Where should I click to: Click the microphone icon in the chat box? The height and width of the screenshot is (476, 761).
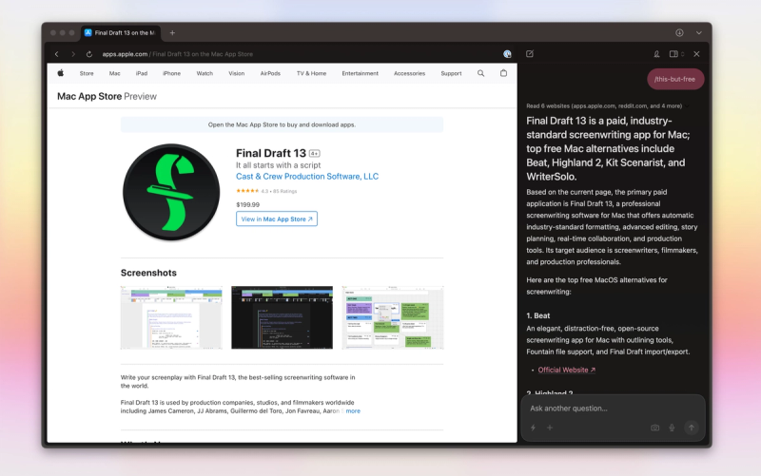pos(672,428)
